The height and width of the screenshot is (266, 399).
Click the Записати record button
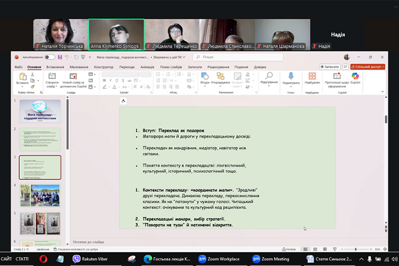tap(330, 67)
